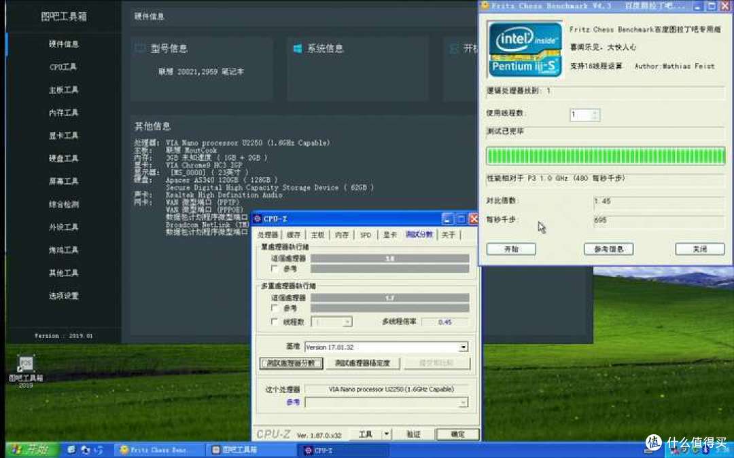
Task: Open the 关于 tab in CPU-Z
Action: 449,235
